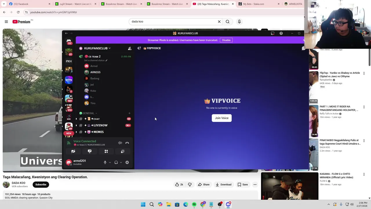Open invite people icon beside KUKUFANSCLUB
This screenshot has width=371, height=209.
pyautogui.click(x=130, y=48)
